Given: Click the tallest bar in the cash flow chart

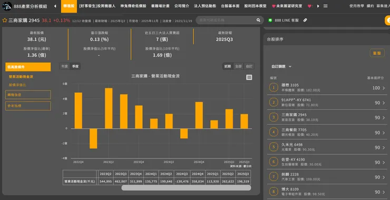Looking at the screenshot, I should point(109,108).
